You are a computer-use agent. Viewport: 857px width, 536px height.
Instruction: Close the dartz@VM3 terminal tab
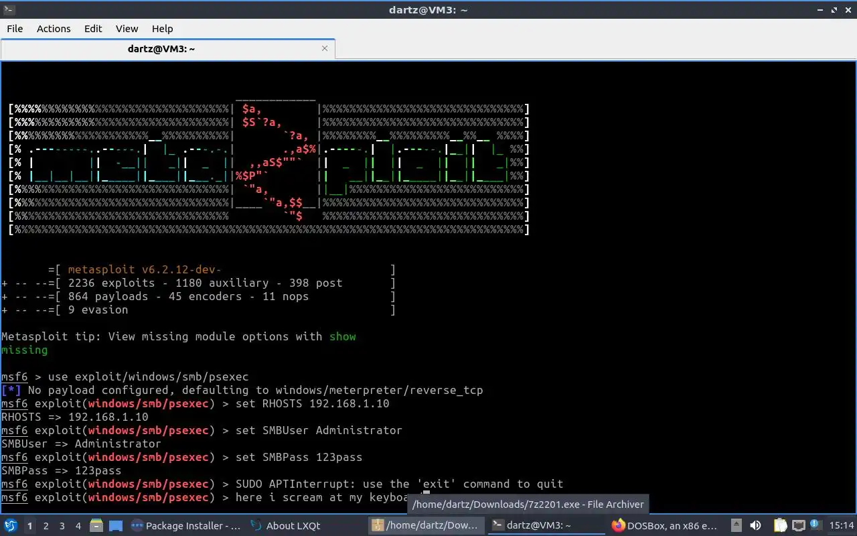[325, 48]
